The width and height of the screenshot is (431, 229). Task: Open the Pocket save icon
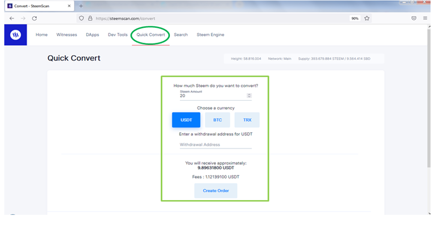click(414, 19)
